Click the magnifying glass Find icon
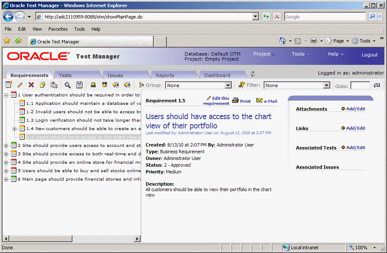The height and width of the screenshot is (253, 387). pos(67,85)
